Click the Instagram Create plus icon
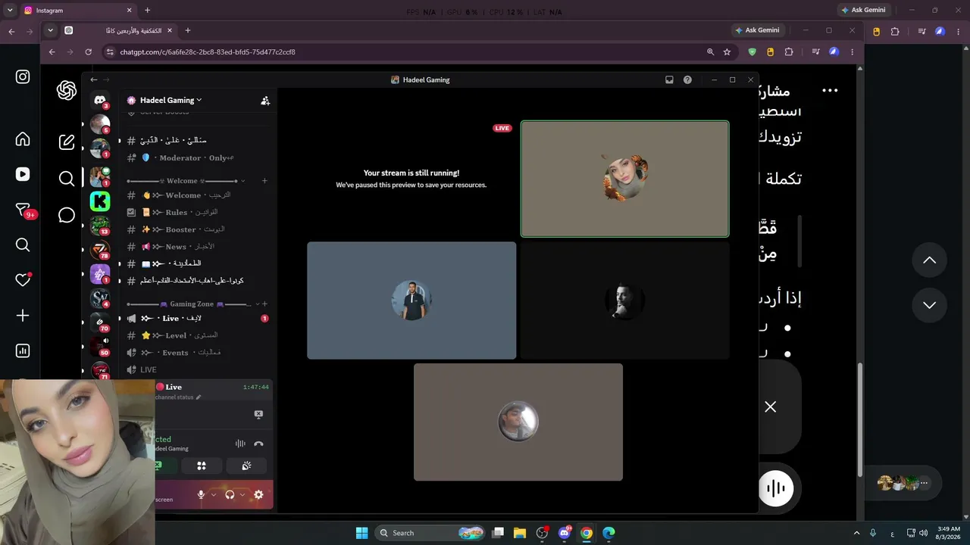This screenshot has height=545, width=970. (x=23, y=316)
